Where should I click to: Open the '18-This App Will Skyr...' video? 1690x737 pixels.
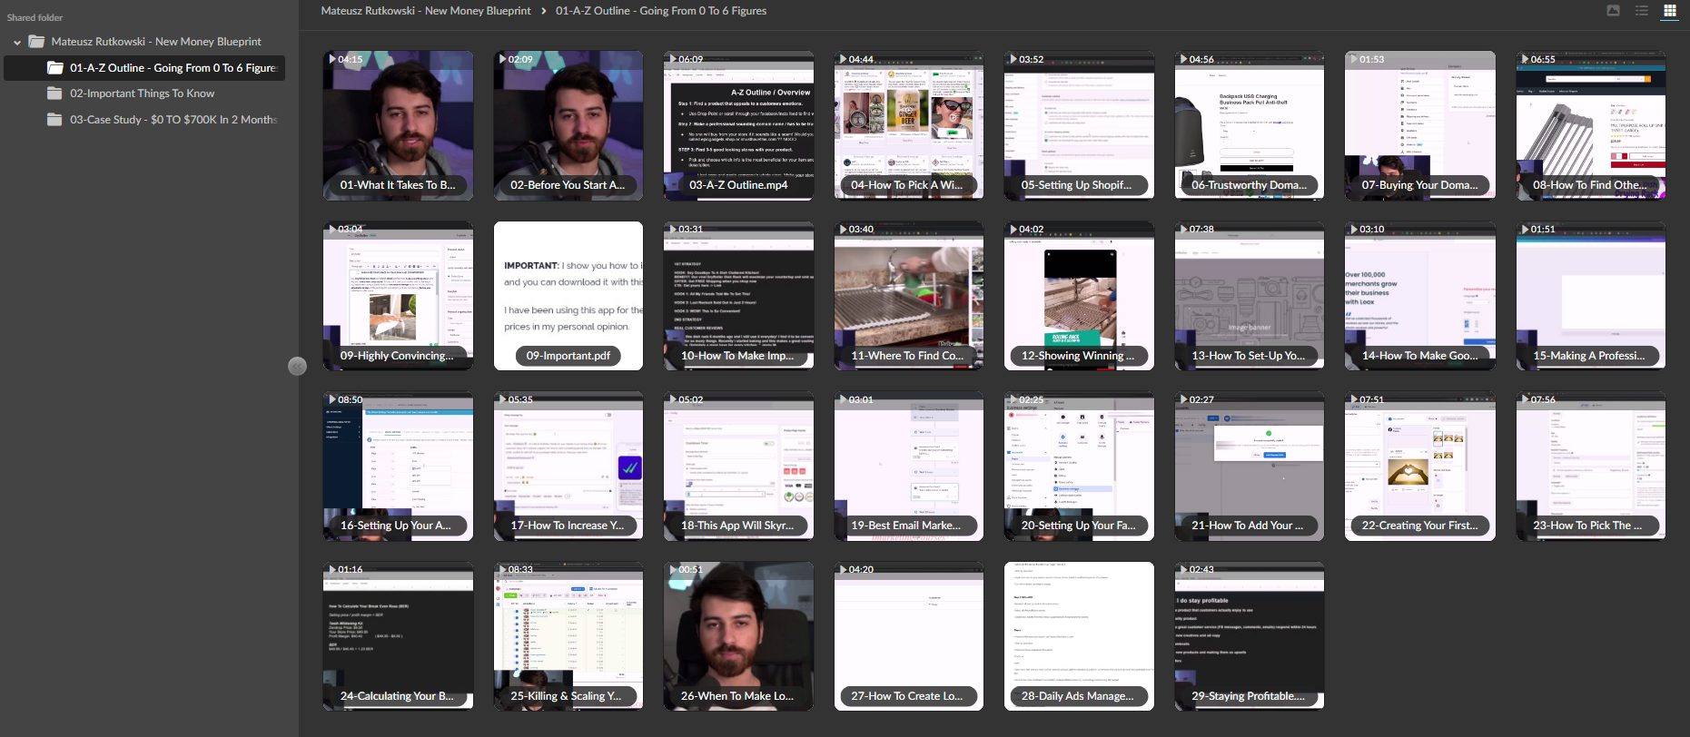click(738, 466)
